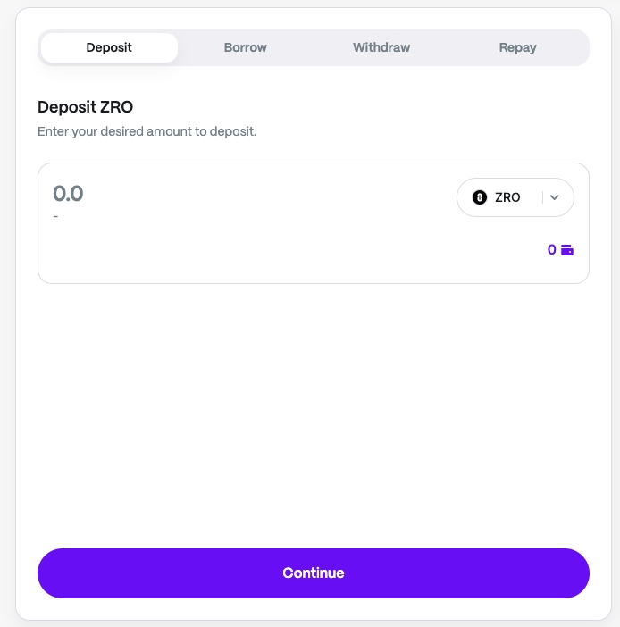620x627 pixels.
Task: Click the purple wallet icon
Action: [x=567, y=250]
